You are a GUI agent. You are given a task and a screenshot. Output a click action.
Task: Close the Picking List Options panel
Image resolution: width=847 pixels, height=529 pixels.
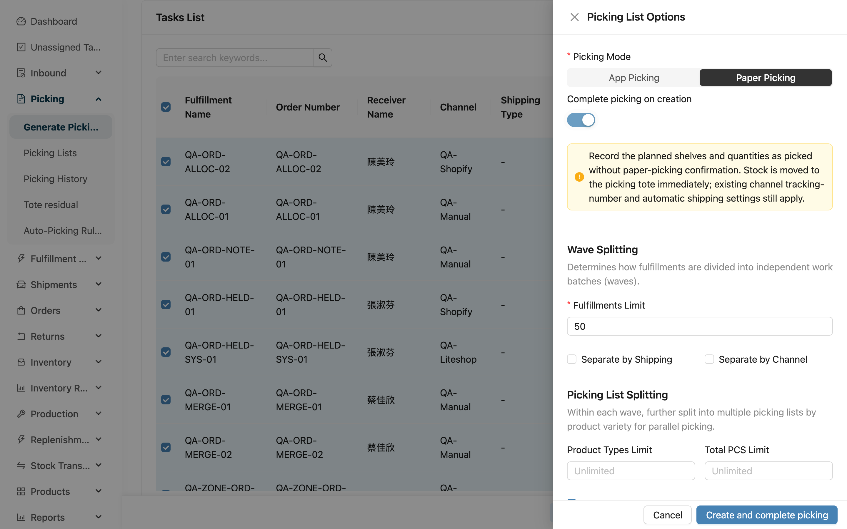pyautogui.click(x=574, y=17)
